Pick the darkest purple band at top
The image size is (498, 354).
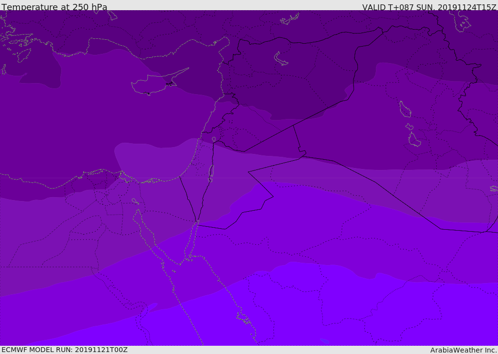(x=292, y=29)
